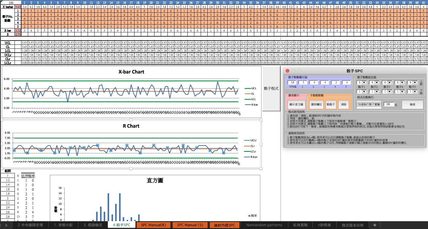Open the SPC Manual(R) sheet tab
Image resolution: width=428 pixels, height=229 pixels.
tap(154, 225)
